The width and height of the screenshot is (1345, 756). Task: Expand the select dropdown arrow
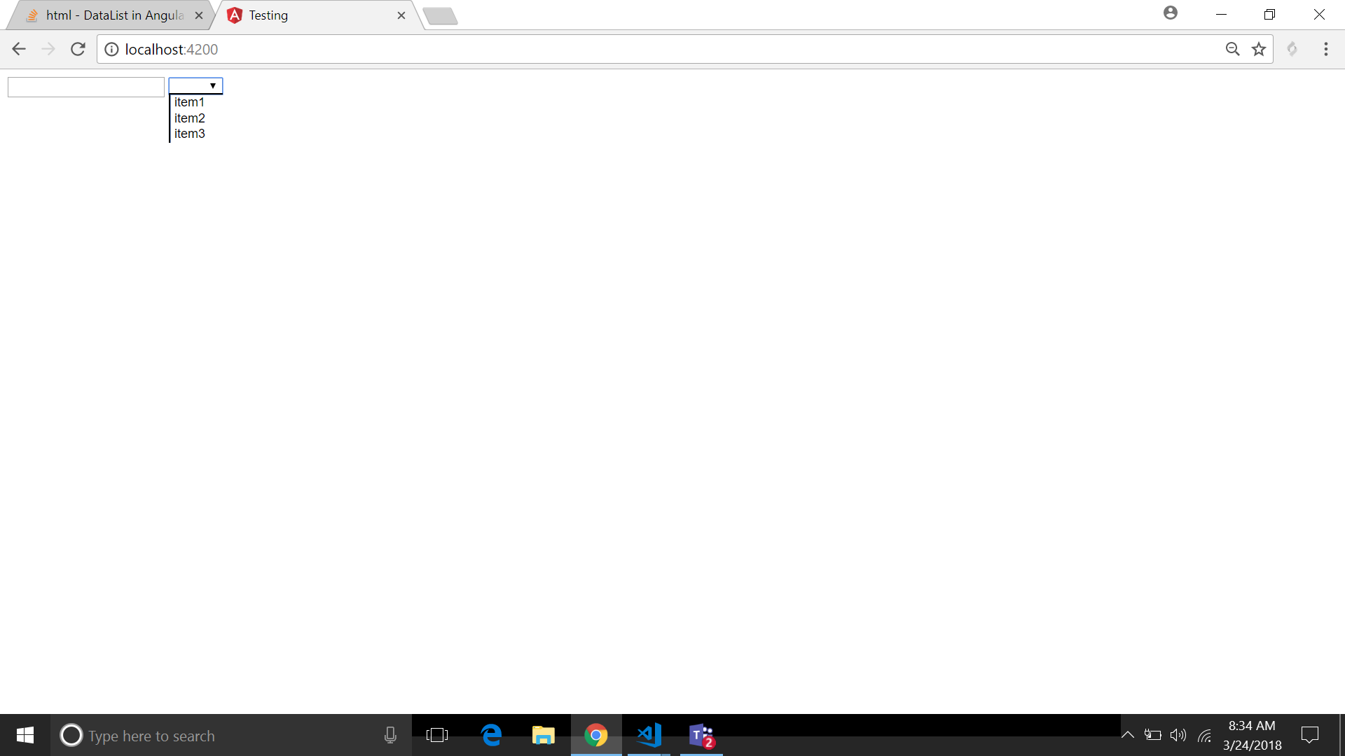click(212, 86)
